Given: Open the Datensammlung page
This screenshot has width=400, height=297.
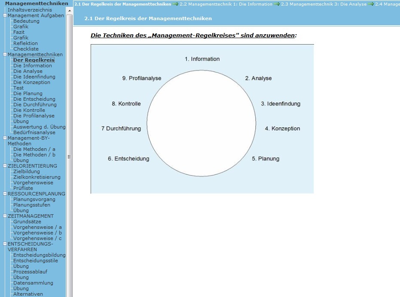Looking at the screenshot, I should coord(33,283).
